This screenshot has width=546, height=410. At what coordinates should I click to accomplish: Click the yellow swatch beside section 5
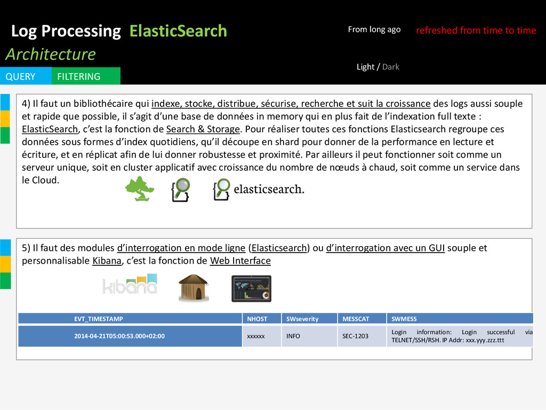point(5,264)
